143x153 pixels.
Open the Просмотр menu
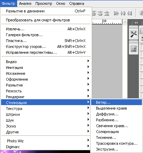44,3
